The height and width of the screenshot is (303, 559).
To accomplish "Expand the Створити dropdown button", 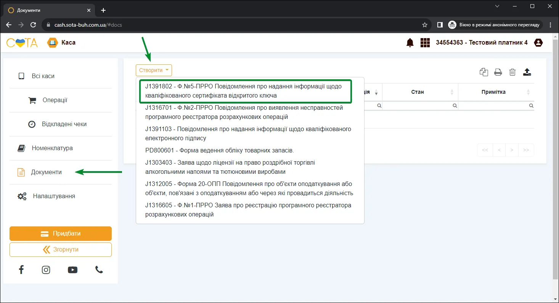I will point(154,70).
